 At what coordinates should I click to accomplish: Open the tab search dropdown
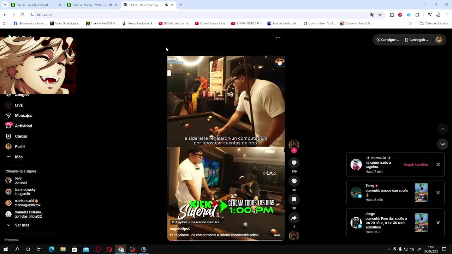5,5
